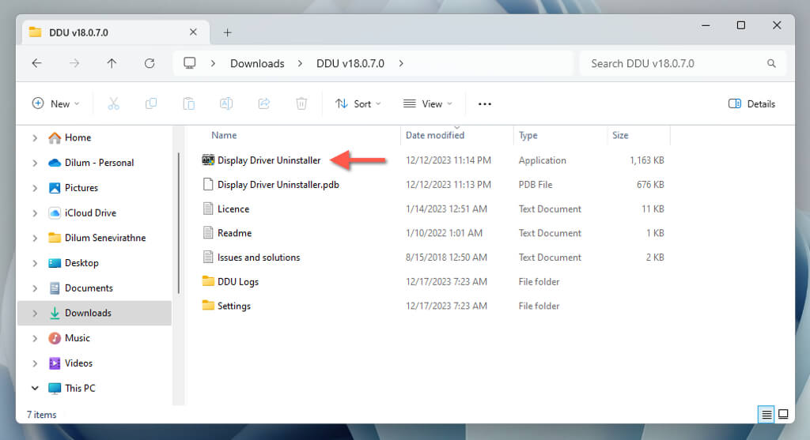
Task: Expand the Desktop tree node
Action: click(35, 263)
